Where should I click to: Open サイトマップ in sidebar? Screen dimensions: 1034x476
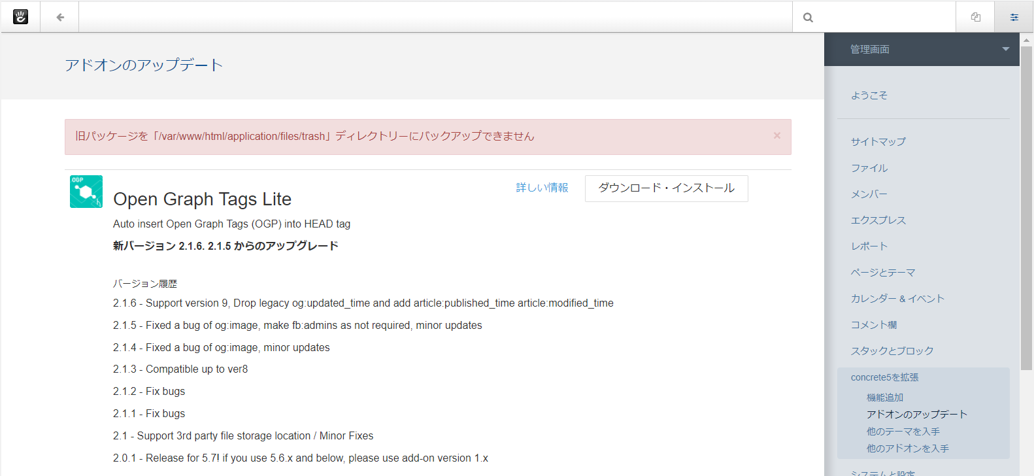tap(878, 141)
